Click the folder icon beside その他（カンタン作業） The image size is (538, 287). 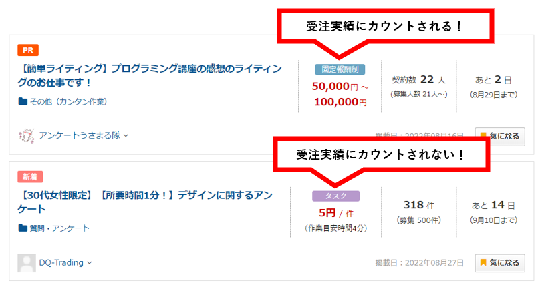[23, 101]
